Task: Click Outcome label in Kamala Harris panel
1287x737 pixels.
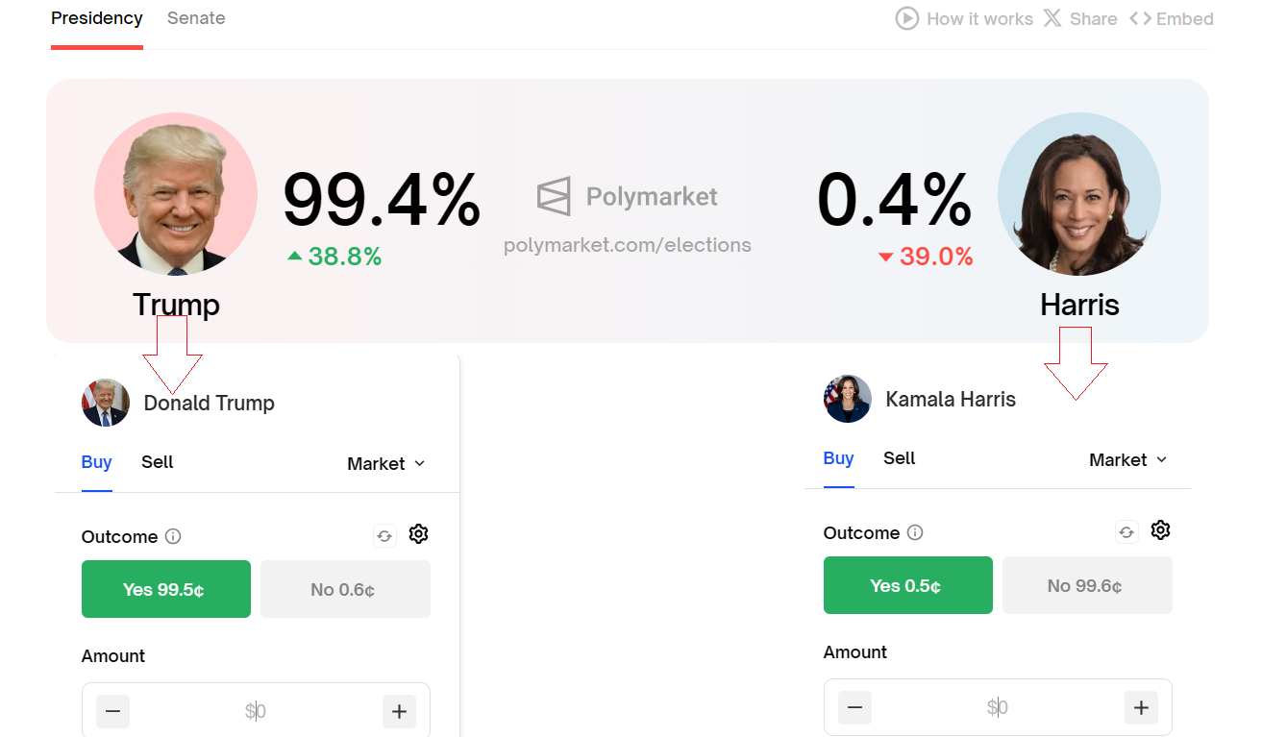Action: [862, 532]
